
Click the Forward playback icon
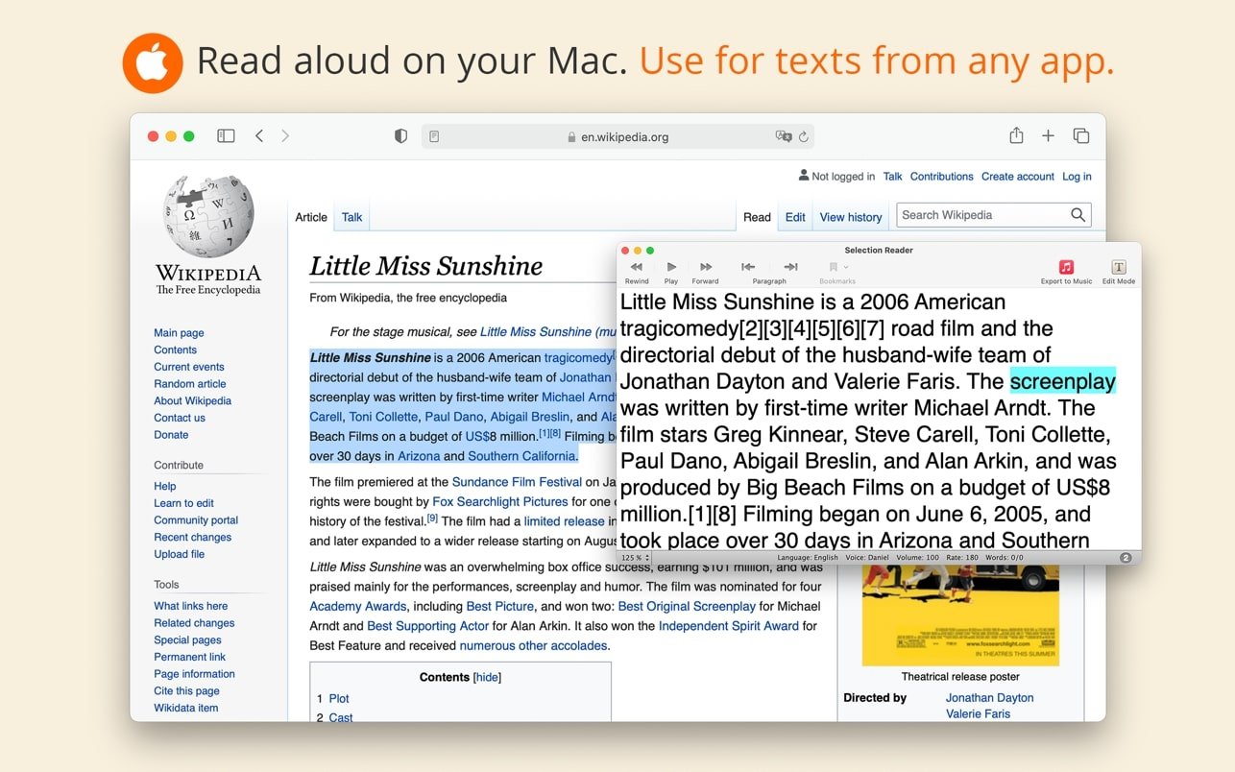coord(706,267)
